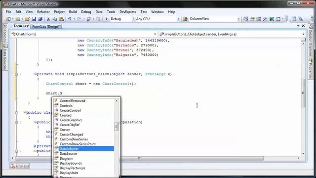Close the active document with X button
316x178 pixels.
point(303,26)
